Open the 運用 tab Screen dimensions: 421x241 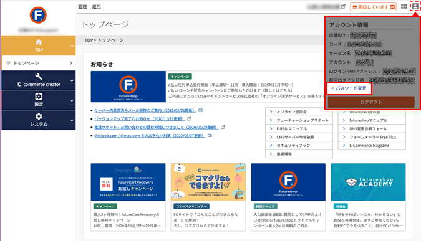coord(97,7)
